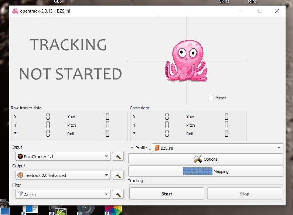The image size is (293, 215).
Task: Click the opentrack octopus title bar icon
Action: 15,11
